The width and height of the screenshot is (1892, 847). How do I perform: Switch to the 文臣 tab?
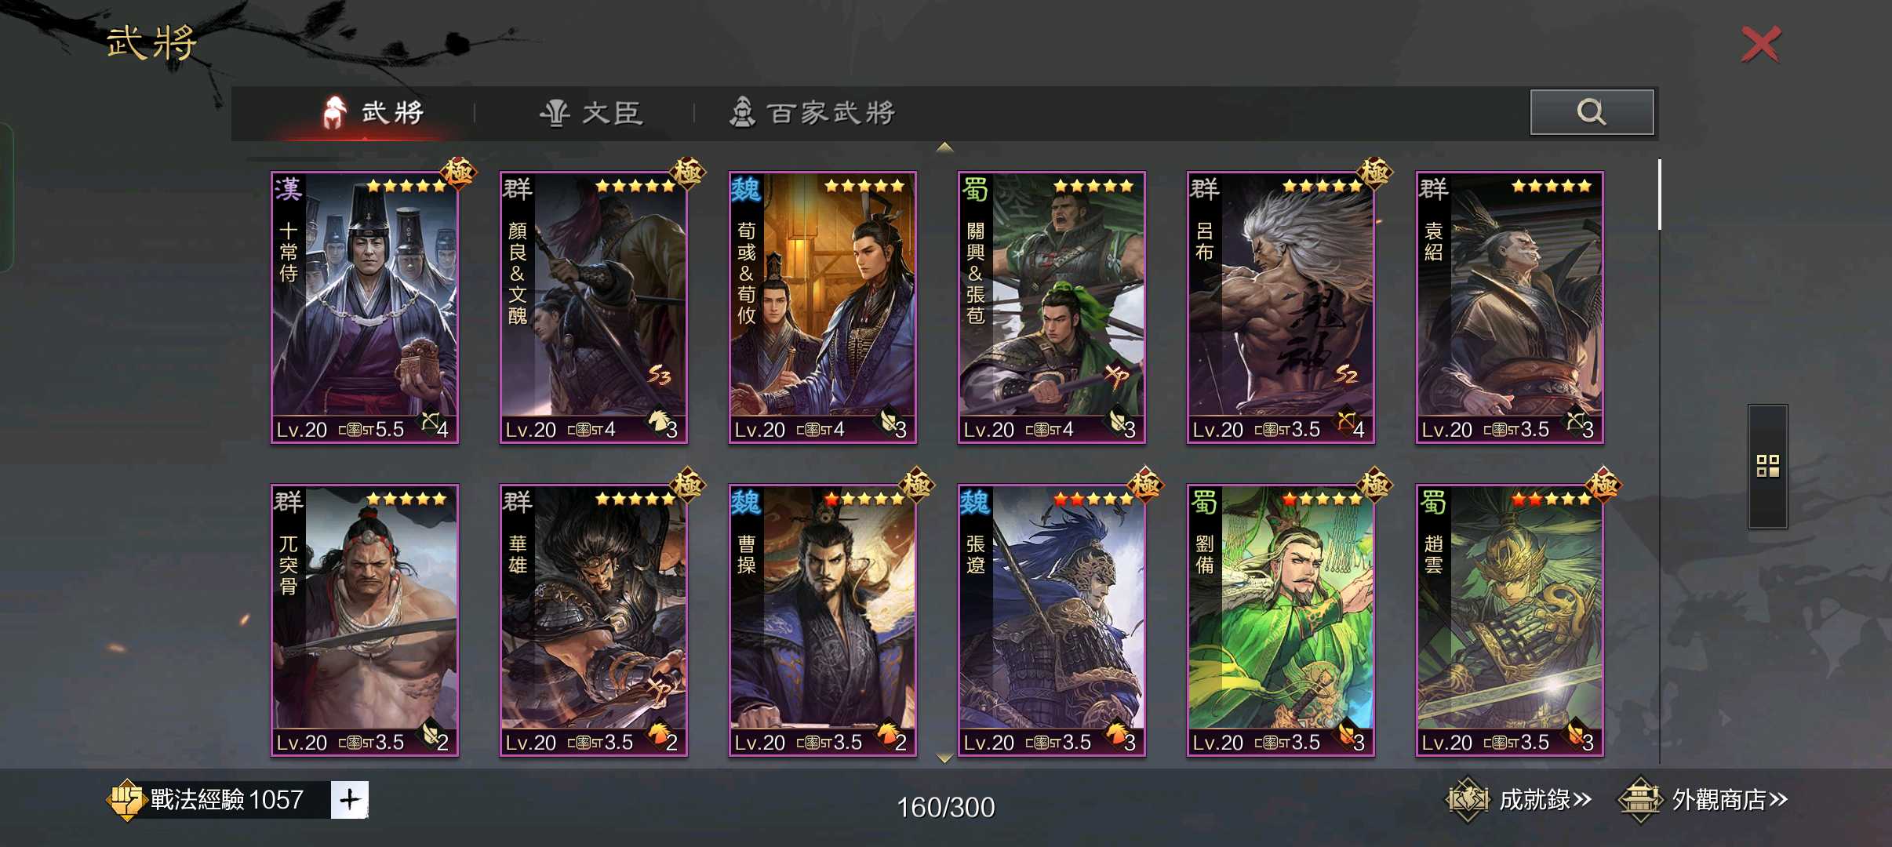pos(591,113)
